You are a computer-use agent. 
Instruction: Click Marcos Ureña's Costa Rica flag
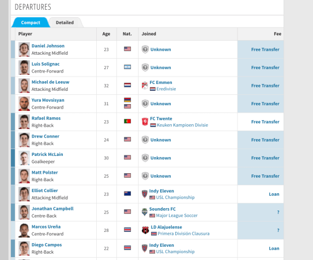pyautogui.click(x=127, y=230)
